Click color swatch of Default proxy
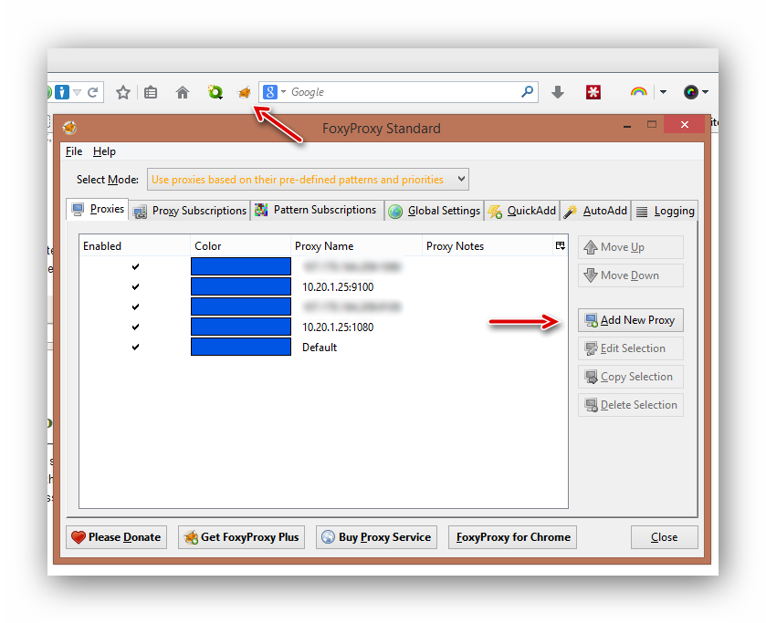Screen dimensions: 766x623 tap(241, 347)
